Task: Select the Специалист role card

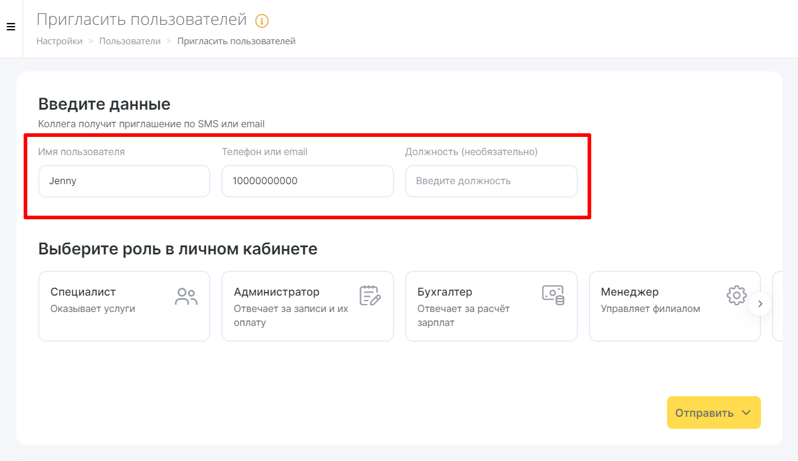Action: [124, 306]
